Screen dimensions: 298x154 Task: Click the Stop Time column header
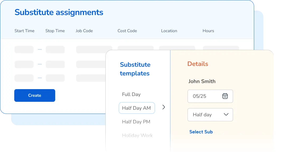click(55, 31)
